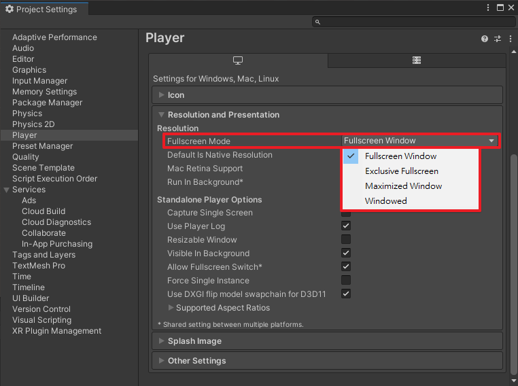The image size is (518, 386).
Task: Enable the Resizable Window checkbox
Action: click(346, 239)
